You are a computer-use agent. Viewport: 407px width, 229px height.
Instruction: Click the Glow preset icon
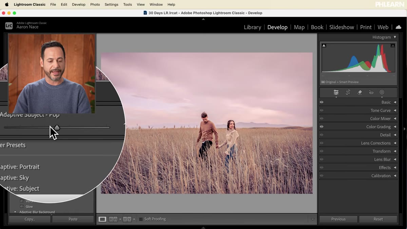[x=22, y=207]
